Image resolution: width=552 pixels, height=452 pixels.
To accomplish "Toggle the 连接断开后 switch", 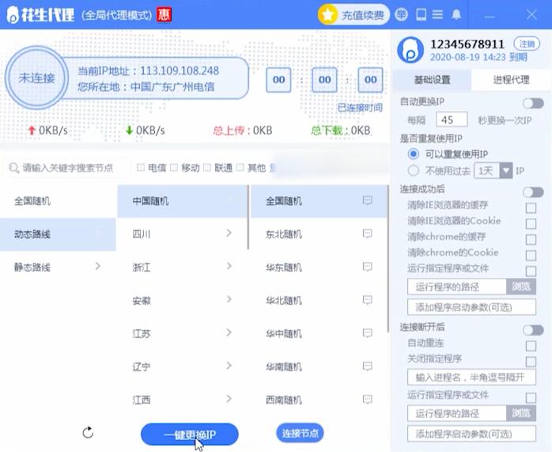I will point(533,330).
